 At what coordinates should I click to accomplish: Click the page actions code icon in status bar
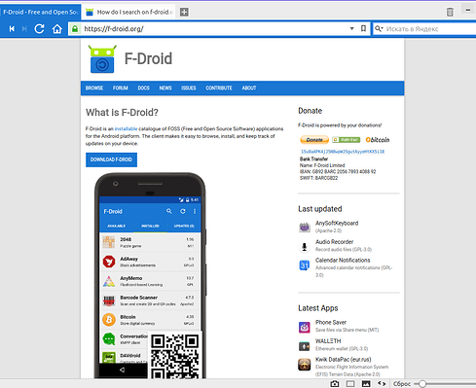tap(382, 384)
